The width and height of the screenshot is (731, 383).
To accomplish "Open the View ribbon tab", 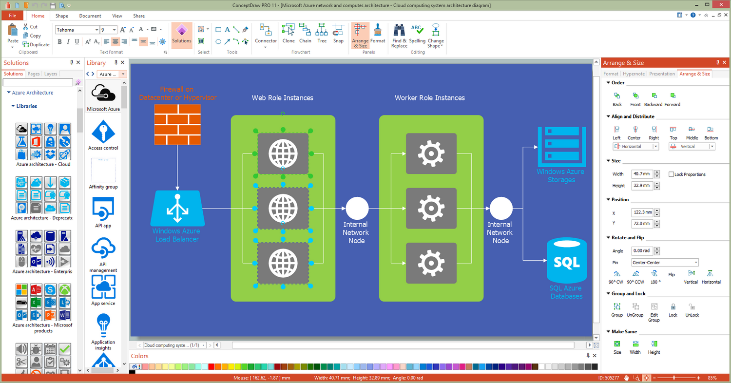I will pos(117,16).
